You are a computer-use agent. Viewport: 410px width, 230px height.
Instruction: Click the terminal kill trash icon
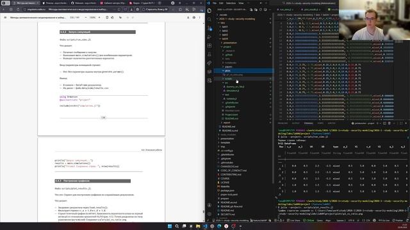pyautogui.click(x=389, y=123)
